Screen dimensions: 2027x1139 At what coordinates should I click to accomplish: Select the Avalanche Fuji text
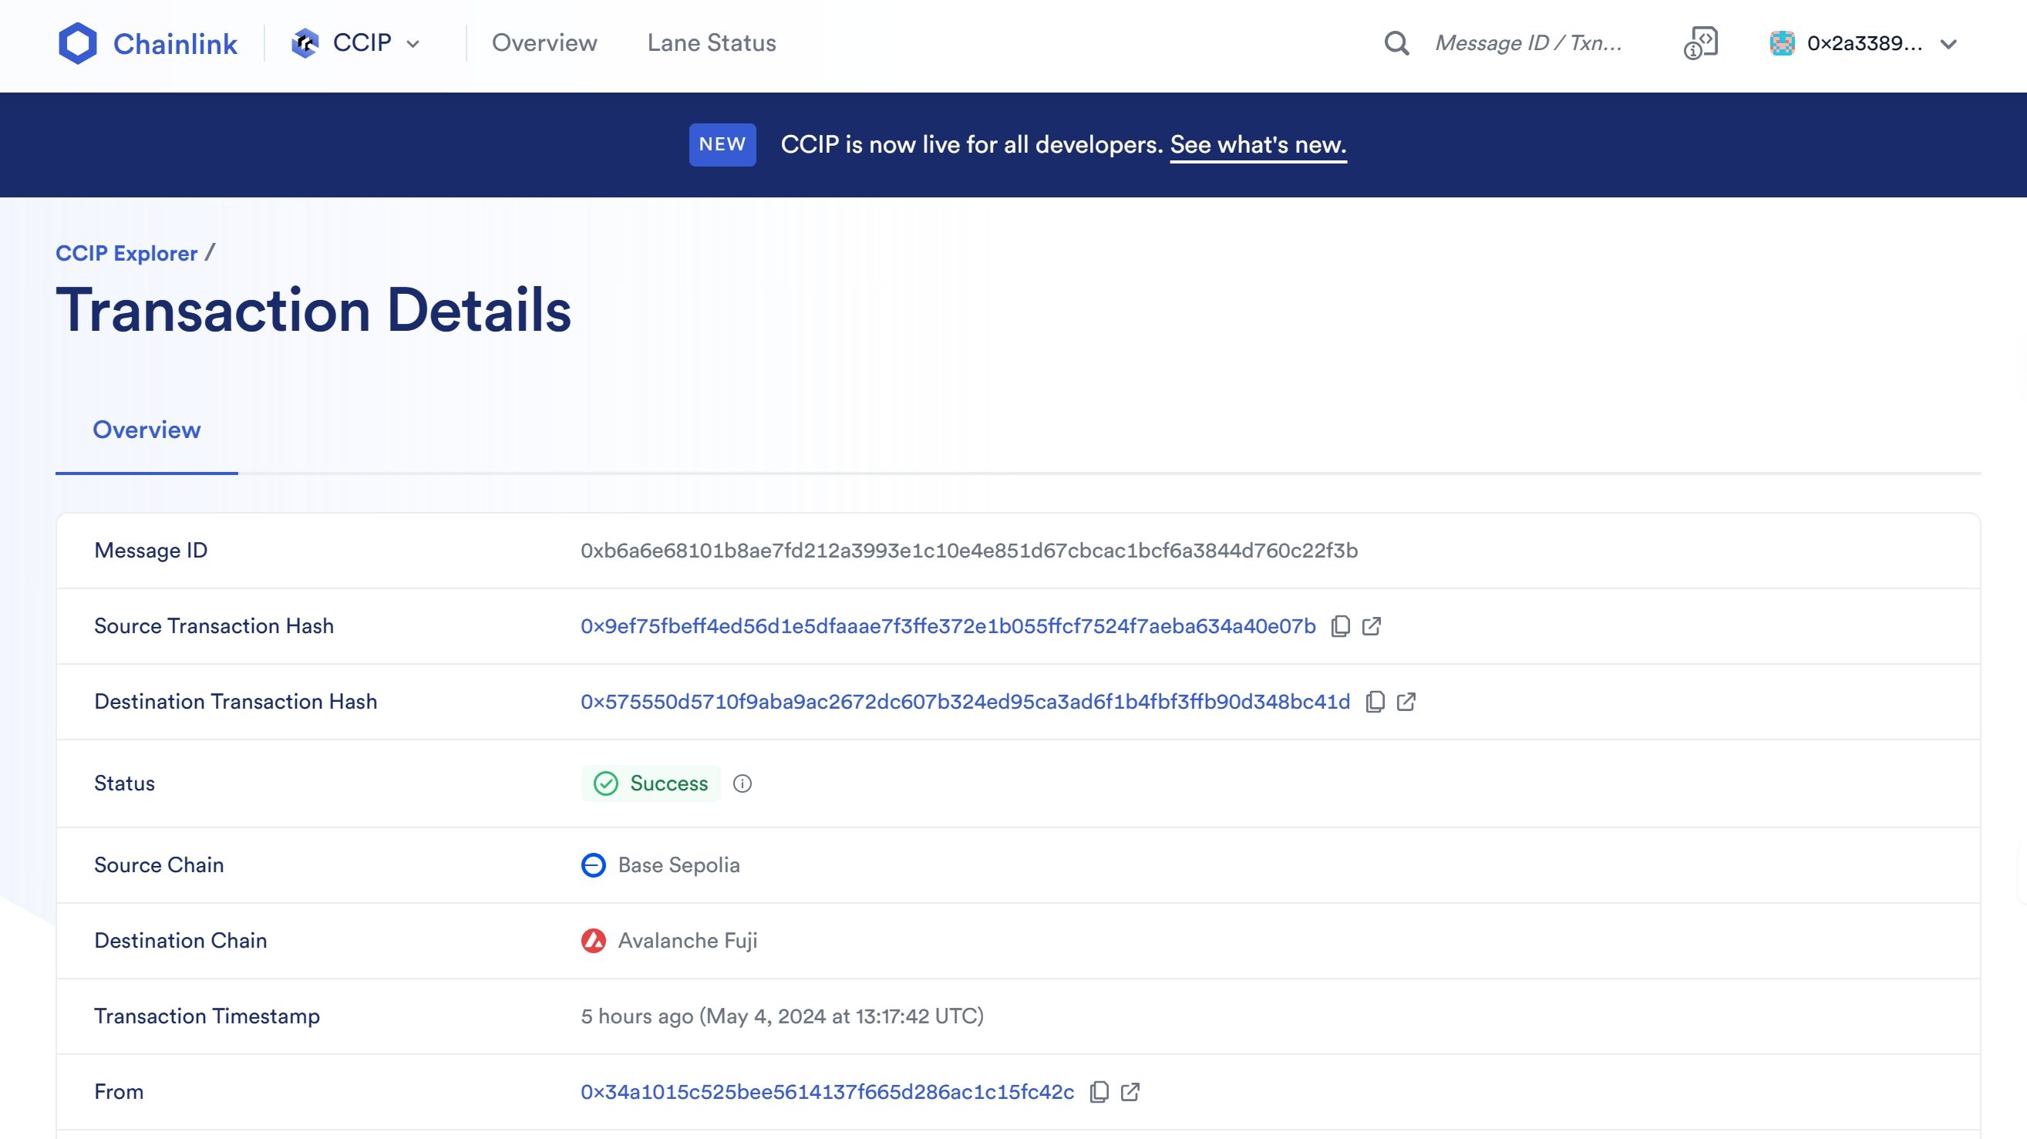687,942
